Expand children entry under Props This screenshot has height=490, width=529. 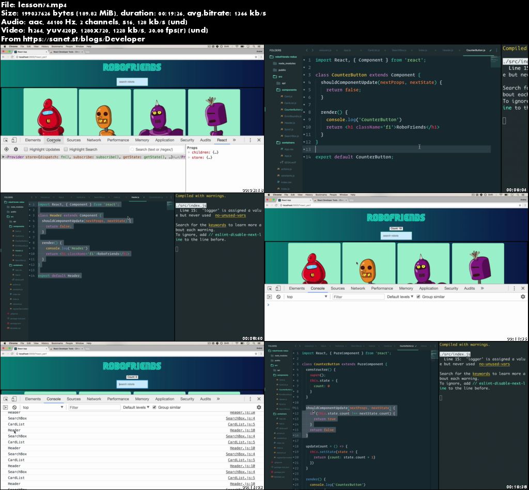189,153
